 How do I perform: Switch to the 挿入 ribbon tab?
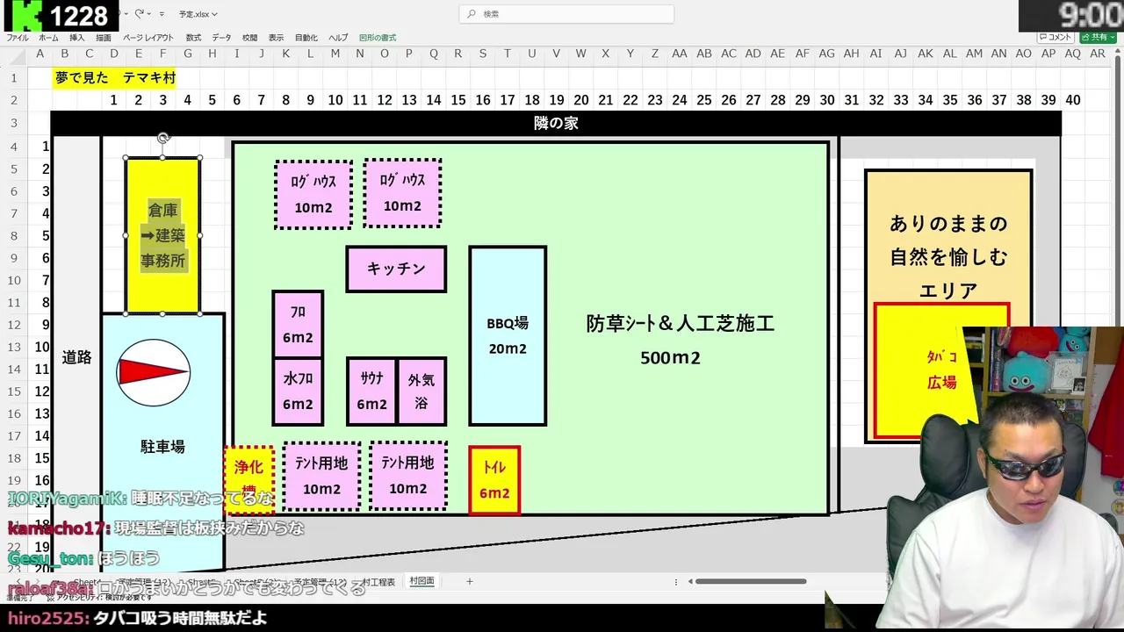pos(76,38)
